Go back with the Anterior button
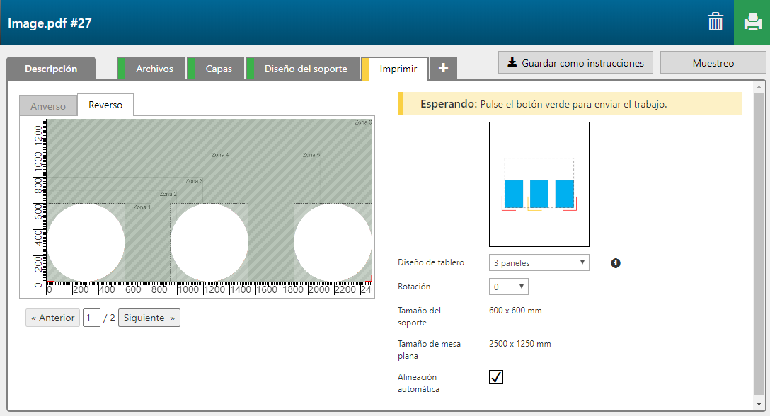This screenshot has height=416, width=770. [53, 318]
